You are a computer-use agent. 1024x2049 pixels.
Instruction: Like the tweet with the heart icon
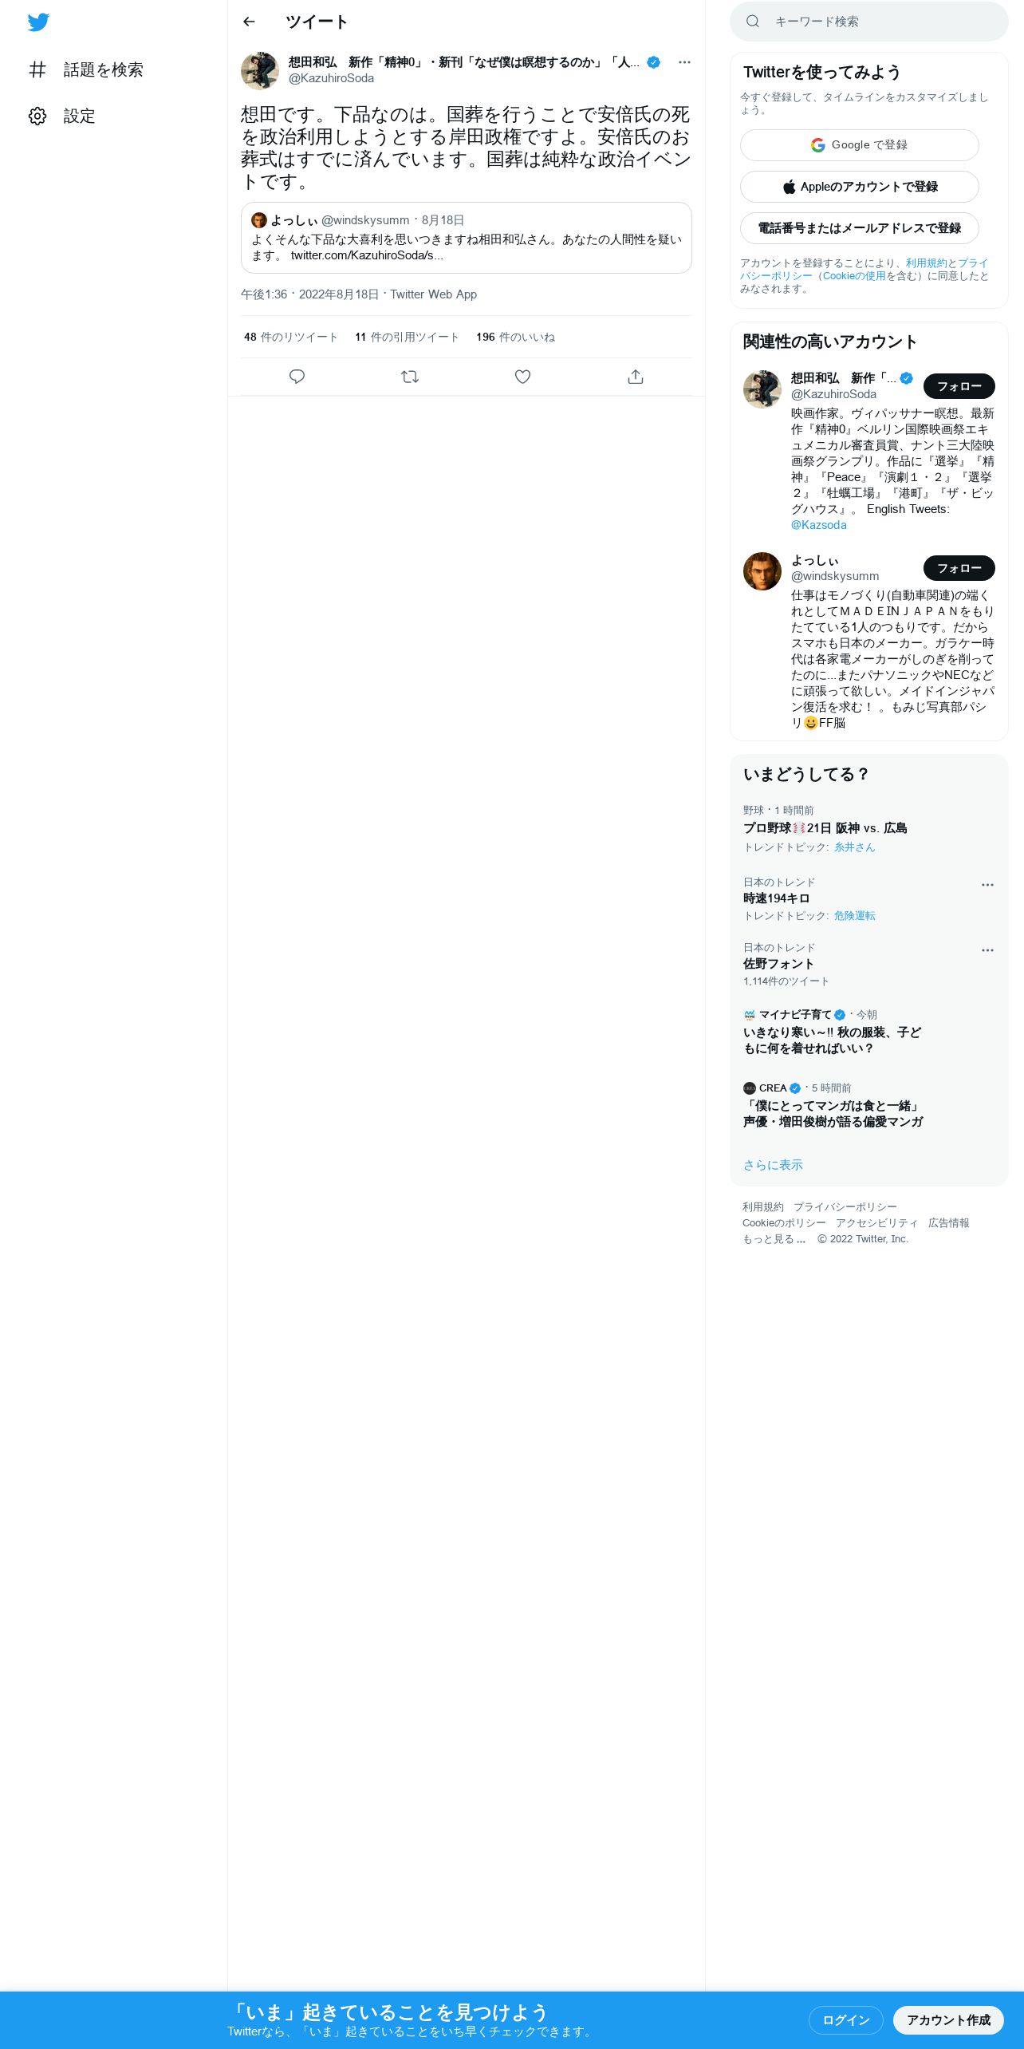[522, 377]
